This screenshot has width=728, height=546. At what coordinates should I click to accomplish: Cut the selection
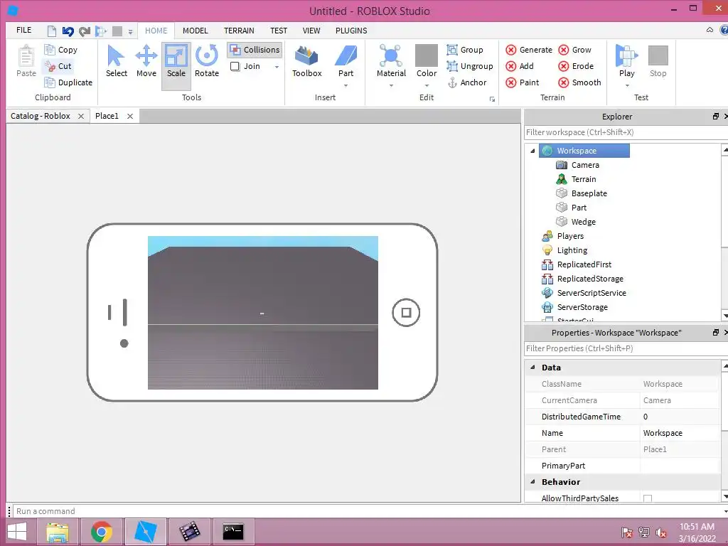58,66
